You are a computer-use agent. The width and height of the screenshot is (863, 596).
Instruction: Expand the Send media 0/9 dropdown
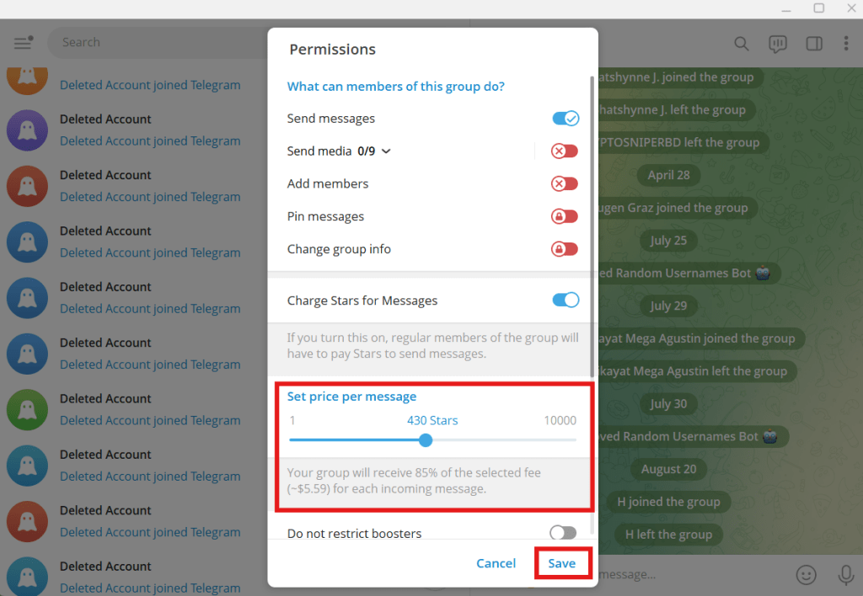[x=386, y=152]
